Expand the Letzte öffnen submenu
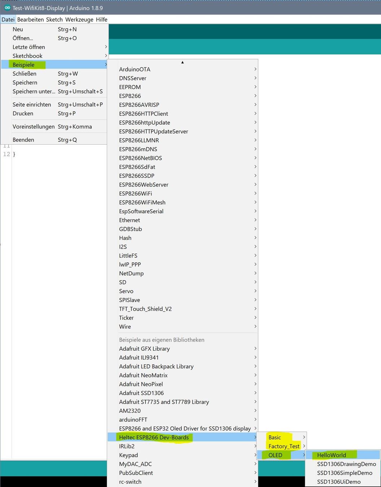 [x=54, y=47]
